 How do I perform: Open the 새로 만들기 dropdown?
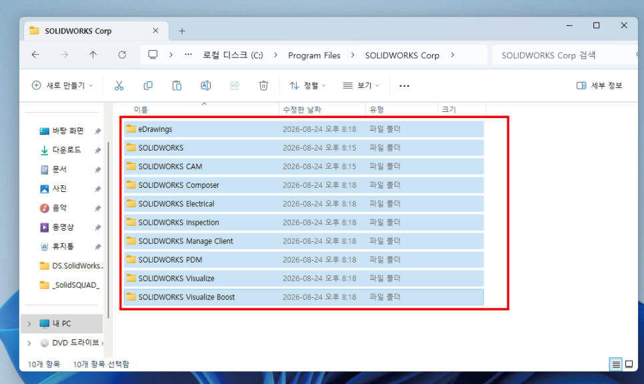pos(63,85)
